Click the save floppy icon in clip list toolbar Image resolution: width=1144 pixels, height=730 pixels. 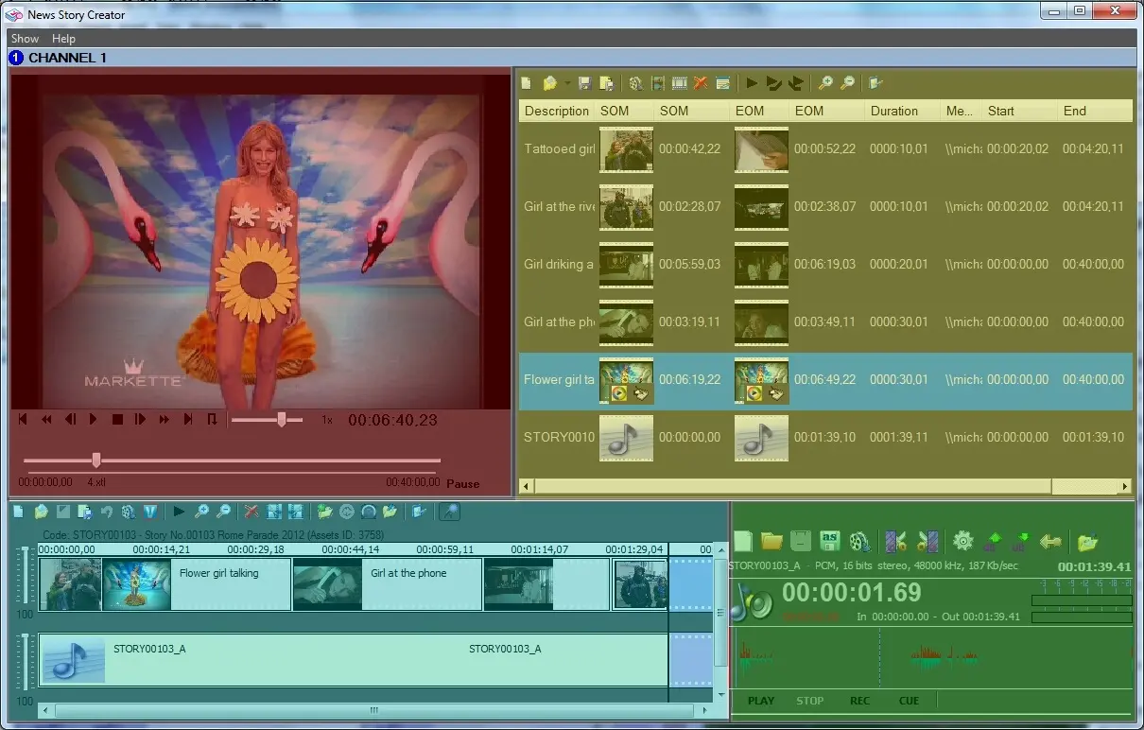point(584,83)
